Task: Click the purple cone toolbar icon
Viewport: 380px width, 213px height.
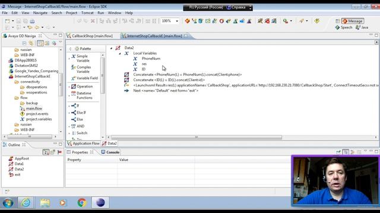Action: click(249, 21)
